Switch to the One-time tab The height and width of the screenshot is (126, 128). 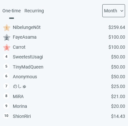click(x=11, y=11)
